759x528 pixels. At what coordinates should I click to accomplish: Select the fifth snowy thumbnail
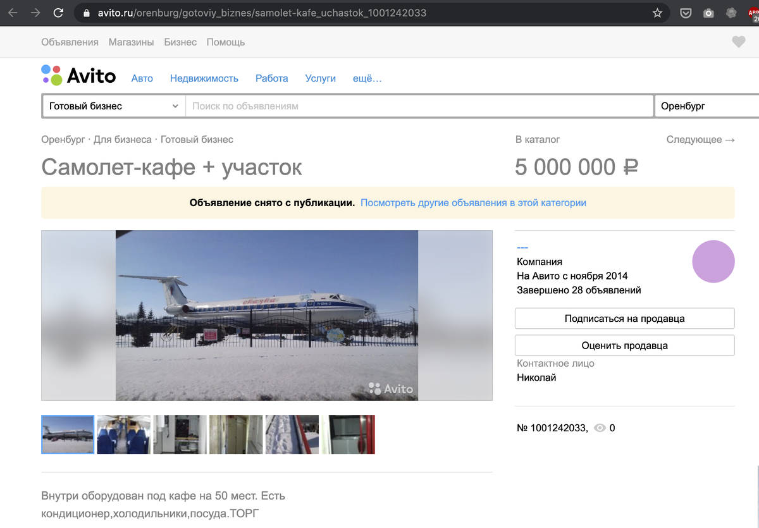pos(292,434)
